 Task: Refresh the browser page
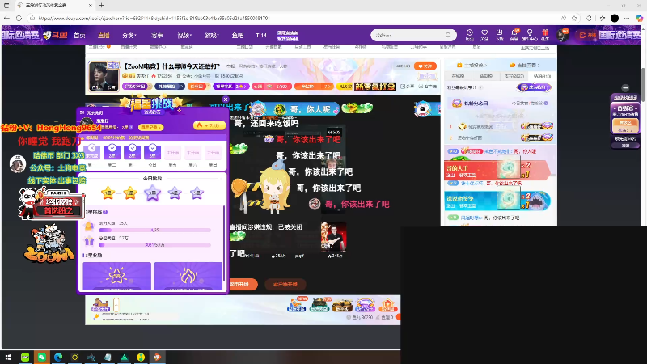tap(19, 18)
